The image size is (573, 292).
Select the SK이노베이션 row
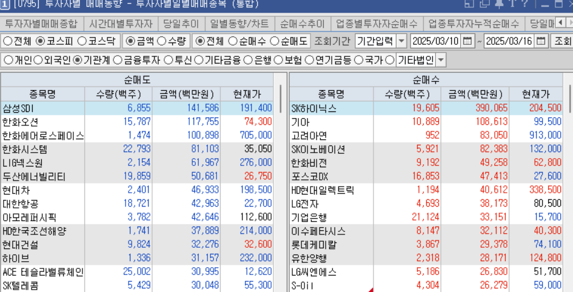pyautogui.click(x=426, y=149)
